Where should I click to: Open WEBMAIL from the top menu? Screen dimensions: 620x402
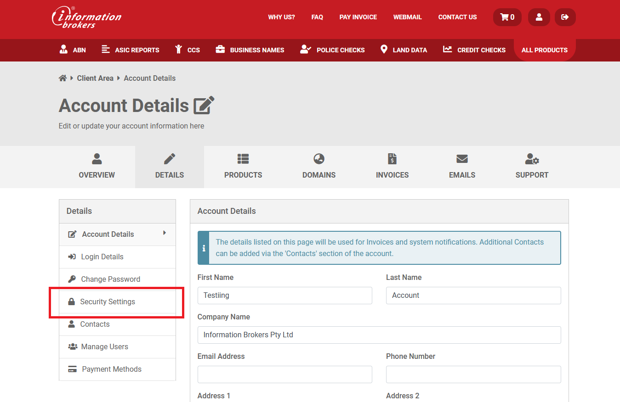[x=408, y=17]
